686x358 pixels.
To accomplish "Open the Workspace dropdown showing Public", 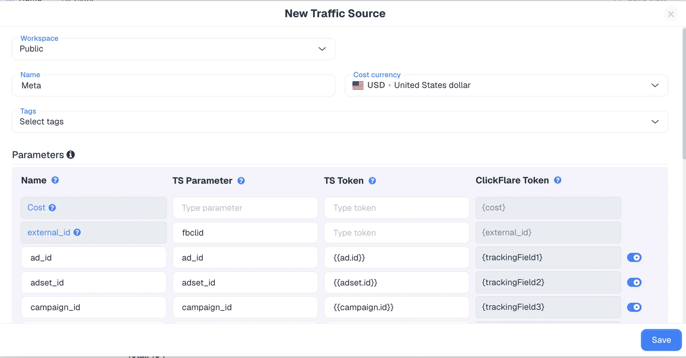I will click(x=173, y=49).
